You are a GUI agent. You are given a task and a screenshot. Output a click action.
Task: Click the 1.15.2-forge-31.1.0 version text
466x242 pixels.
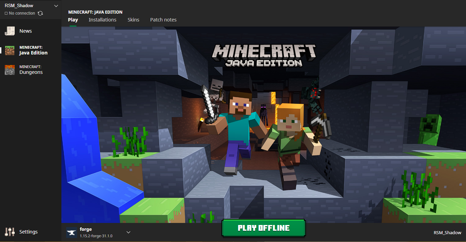click(x=96, y=236)
